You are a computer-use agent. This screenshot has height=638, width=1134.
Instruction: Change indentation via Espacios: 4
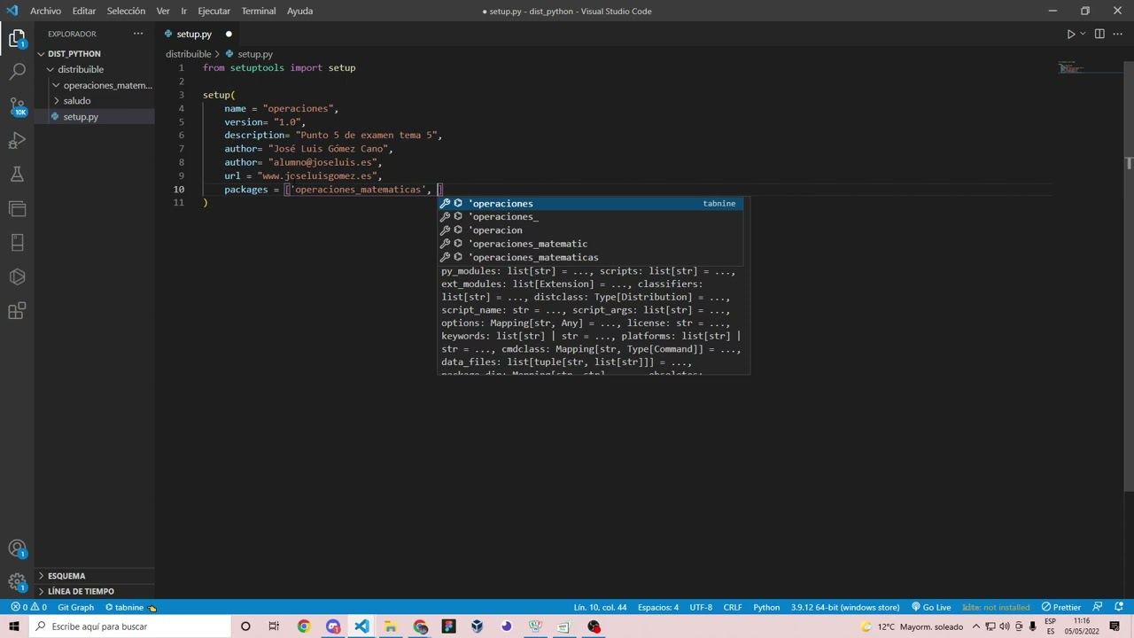658,607
